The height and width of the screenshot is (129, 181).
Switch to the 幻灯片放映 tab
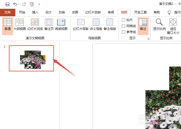(x=93, y=12)
